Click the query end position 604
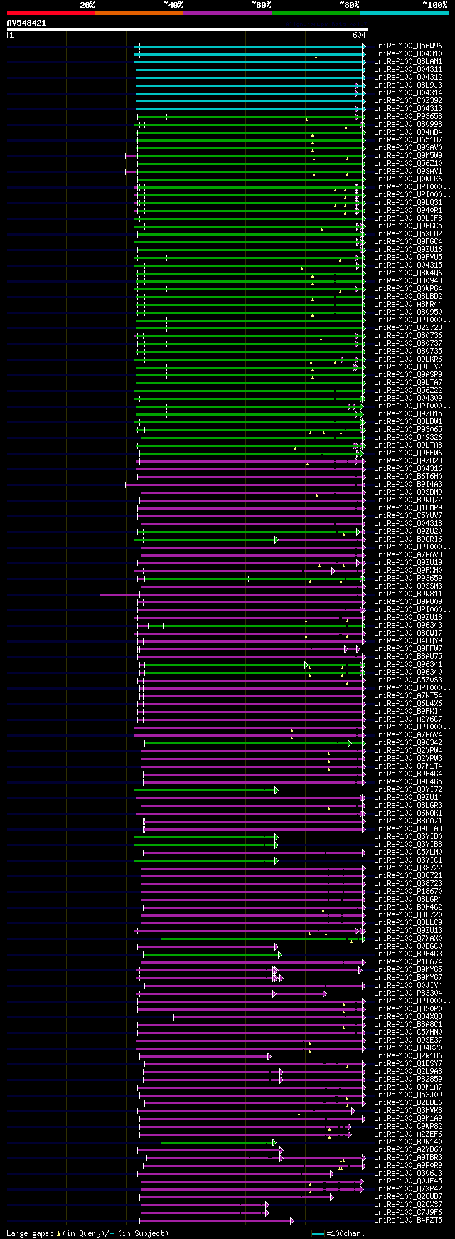The height and width of the screenshot is (1239, 455). click(358, 35)
